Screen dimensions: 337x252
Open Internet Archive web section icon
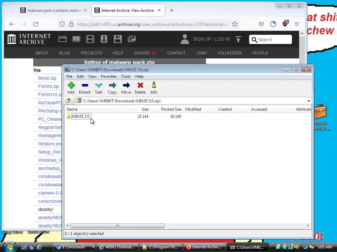[x=63, y=39]
